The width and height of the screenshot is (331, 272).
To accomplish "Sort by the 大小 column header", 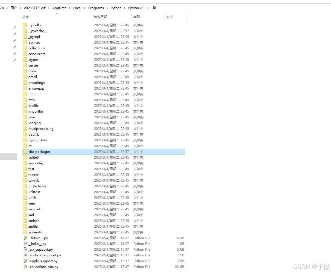I will coord(169,17).
